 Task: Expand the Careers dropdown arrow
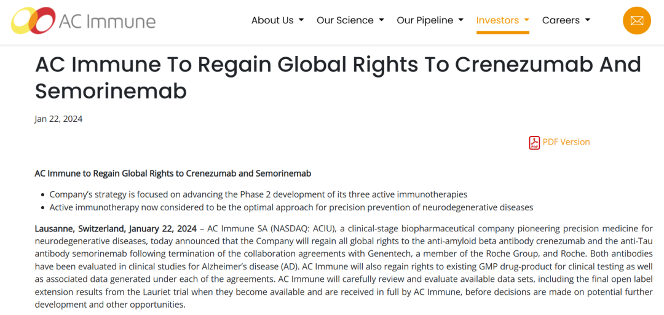[587, 20]
